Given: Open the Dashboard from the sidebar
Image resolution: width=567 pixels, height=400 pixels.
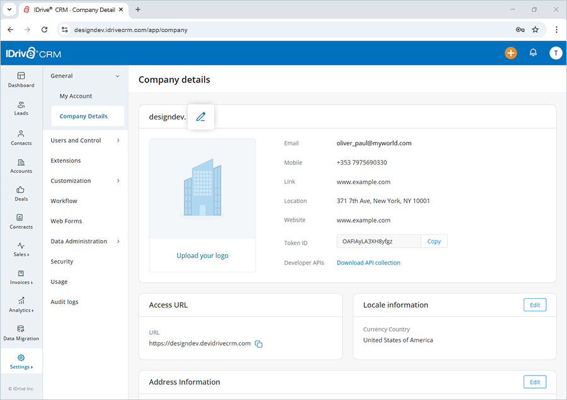Looking at the screenshot, I should pos(21,80).
